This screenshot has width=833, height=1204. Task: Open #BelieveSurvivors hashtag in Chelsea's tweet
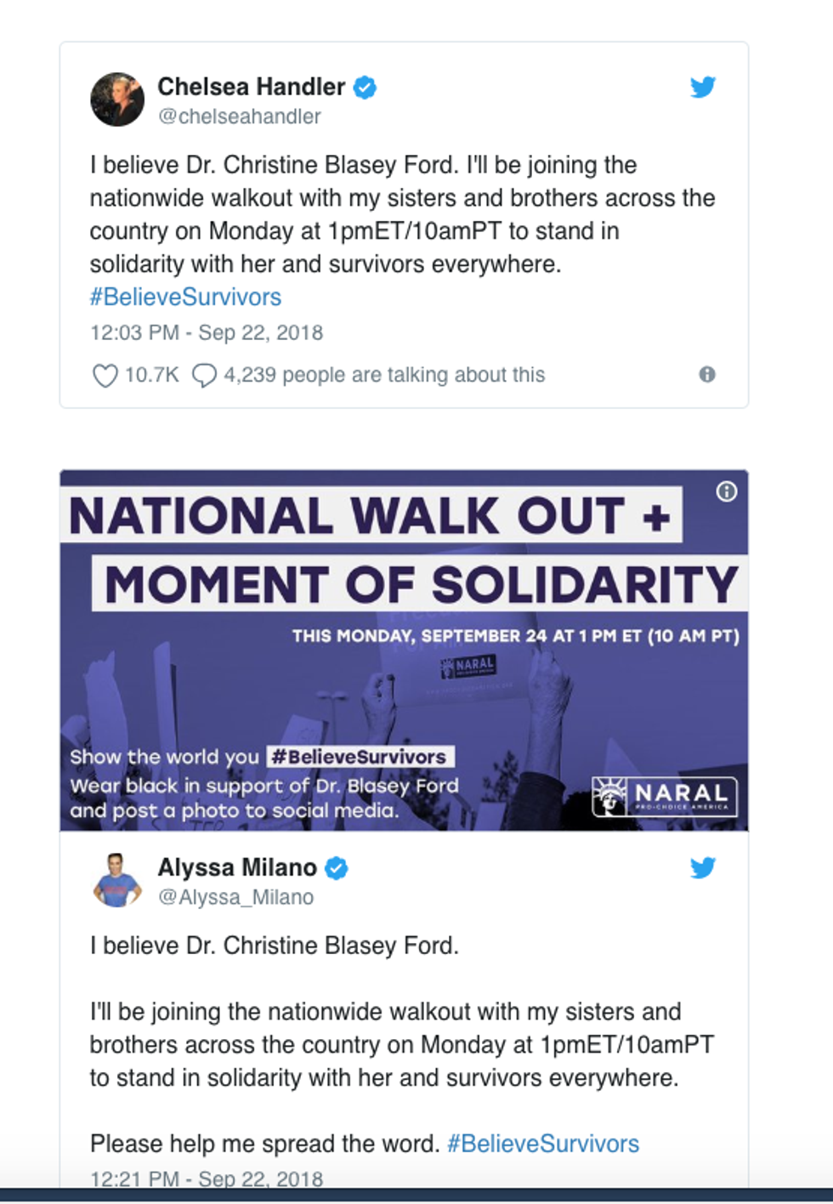(x=185, y=297)
